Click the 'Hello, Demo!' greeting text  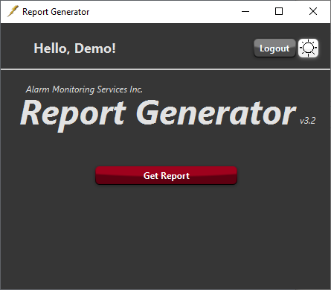point(74,48)
